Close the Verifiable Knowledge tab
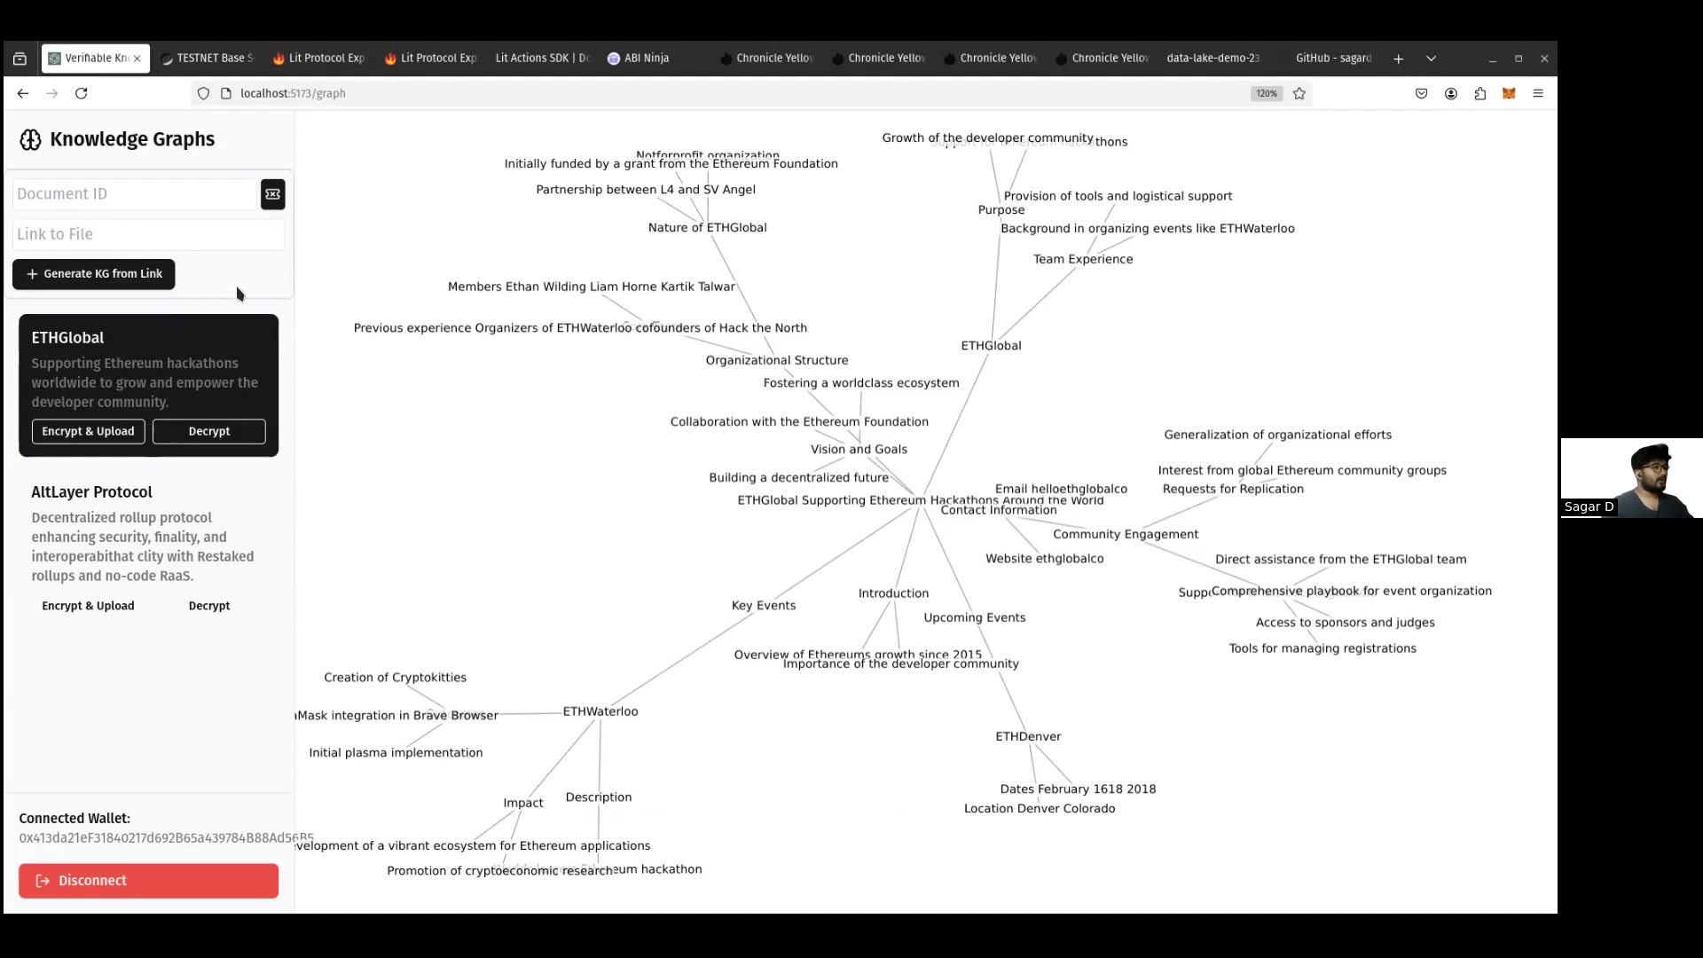 (137, 59)
